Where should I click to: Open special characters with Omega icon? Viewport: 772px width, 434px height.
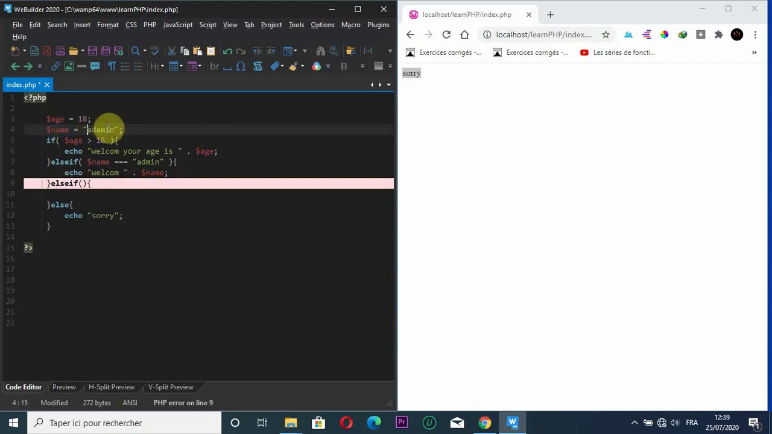[241, 66]
